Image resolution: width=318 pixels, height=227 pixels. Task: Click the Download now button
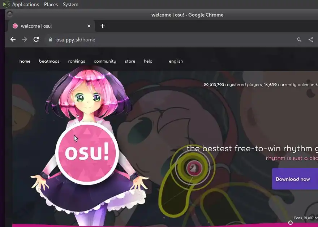[x=295, y=179]
